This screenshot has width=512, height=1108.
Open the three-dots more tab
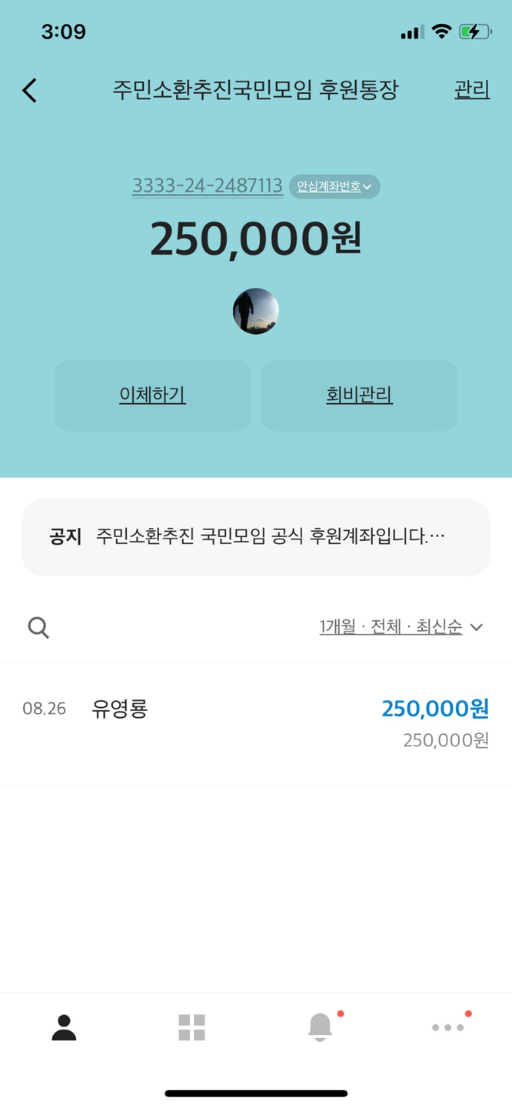click(447, 1027)
